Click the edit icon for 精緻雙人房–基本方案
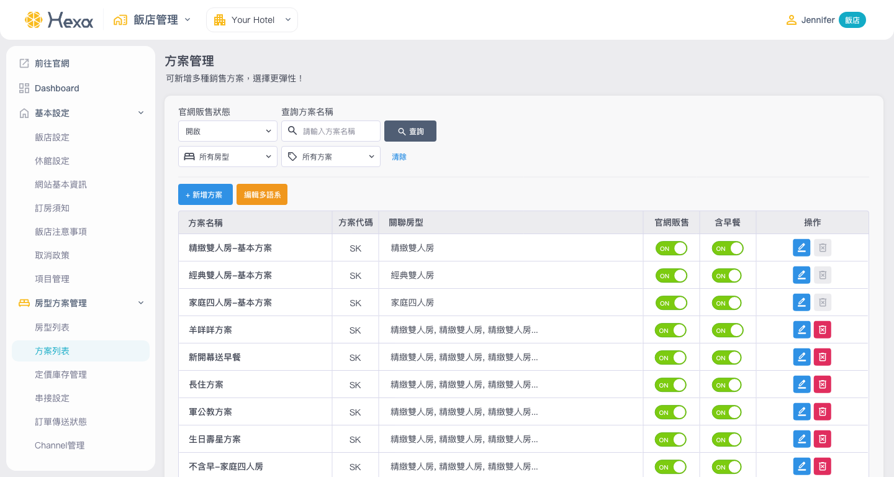 (x=801, y=248)
